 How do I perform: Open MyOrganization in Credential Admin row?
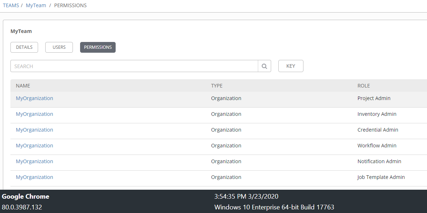[34, 130]
